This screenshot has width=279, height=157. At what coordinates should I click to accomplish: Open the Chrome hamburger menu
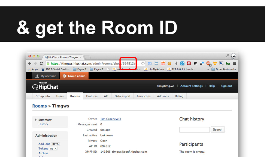(x=235, y=64)
